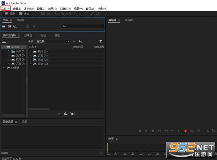Open the 文件(F) menu

click(5, 9)
